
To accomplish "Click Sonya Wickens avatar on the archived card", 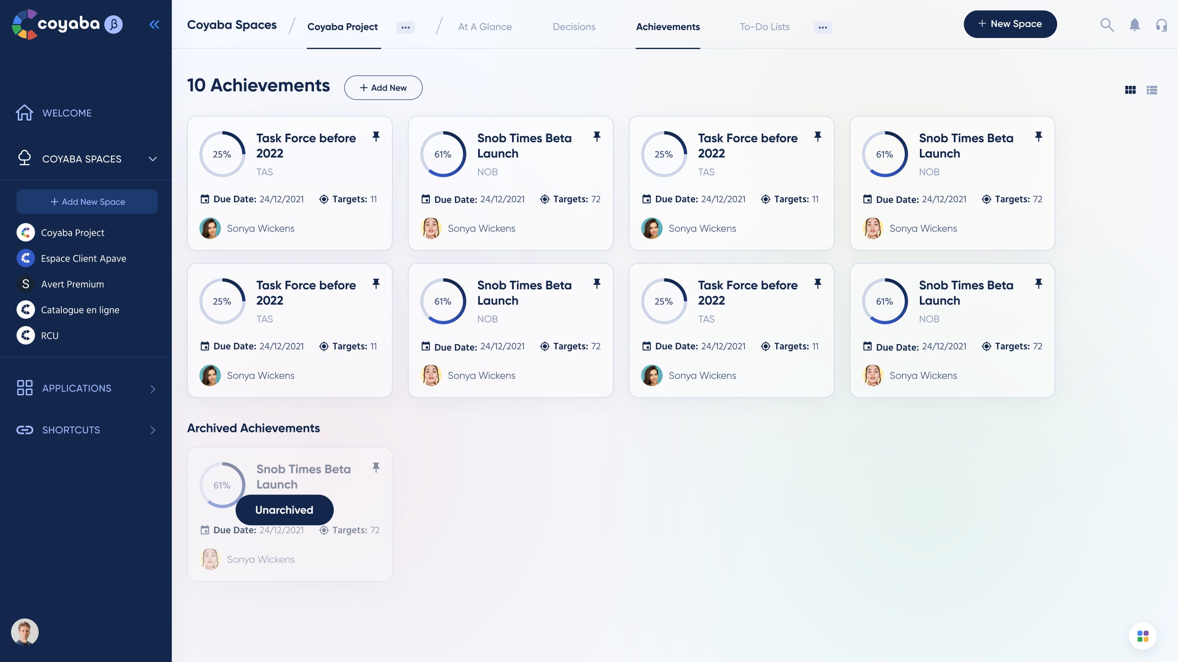I will tap(210, 559).
